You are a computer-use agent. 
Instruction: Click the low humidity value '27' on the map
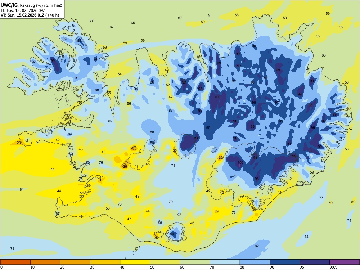(133, 148)
